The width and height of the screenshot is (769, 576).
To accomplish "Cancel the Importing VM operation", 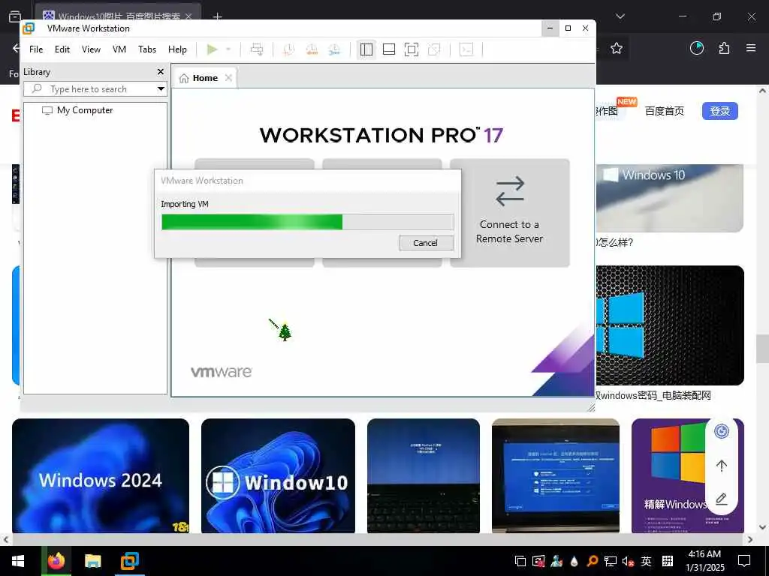I will point(426,243).
